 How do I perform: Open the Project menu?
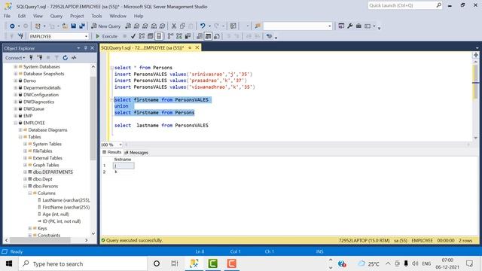point(77,16)
